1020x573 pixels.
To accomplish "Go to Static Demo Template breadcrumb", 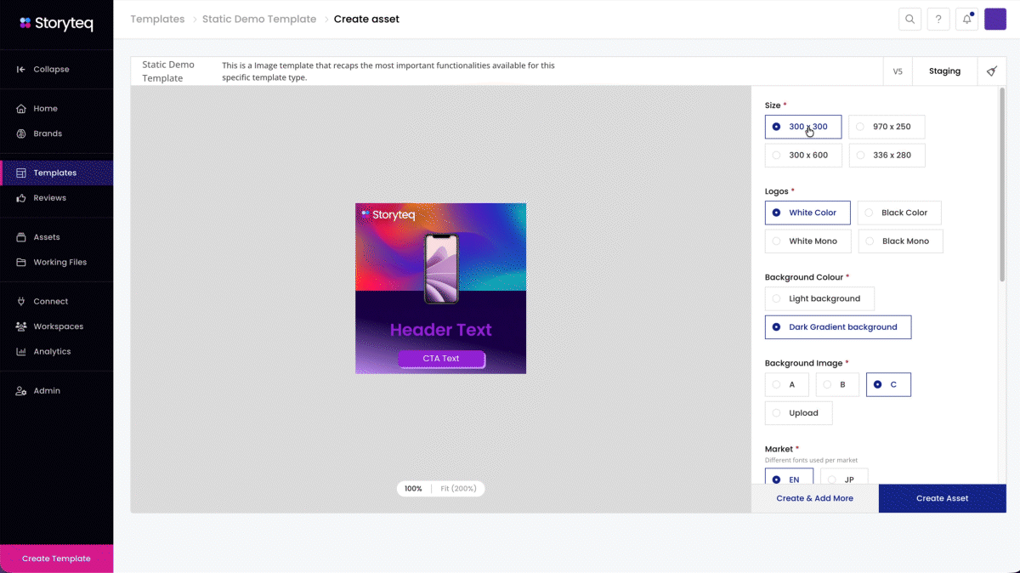I will tap(259, 20).
